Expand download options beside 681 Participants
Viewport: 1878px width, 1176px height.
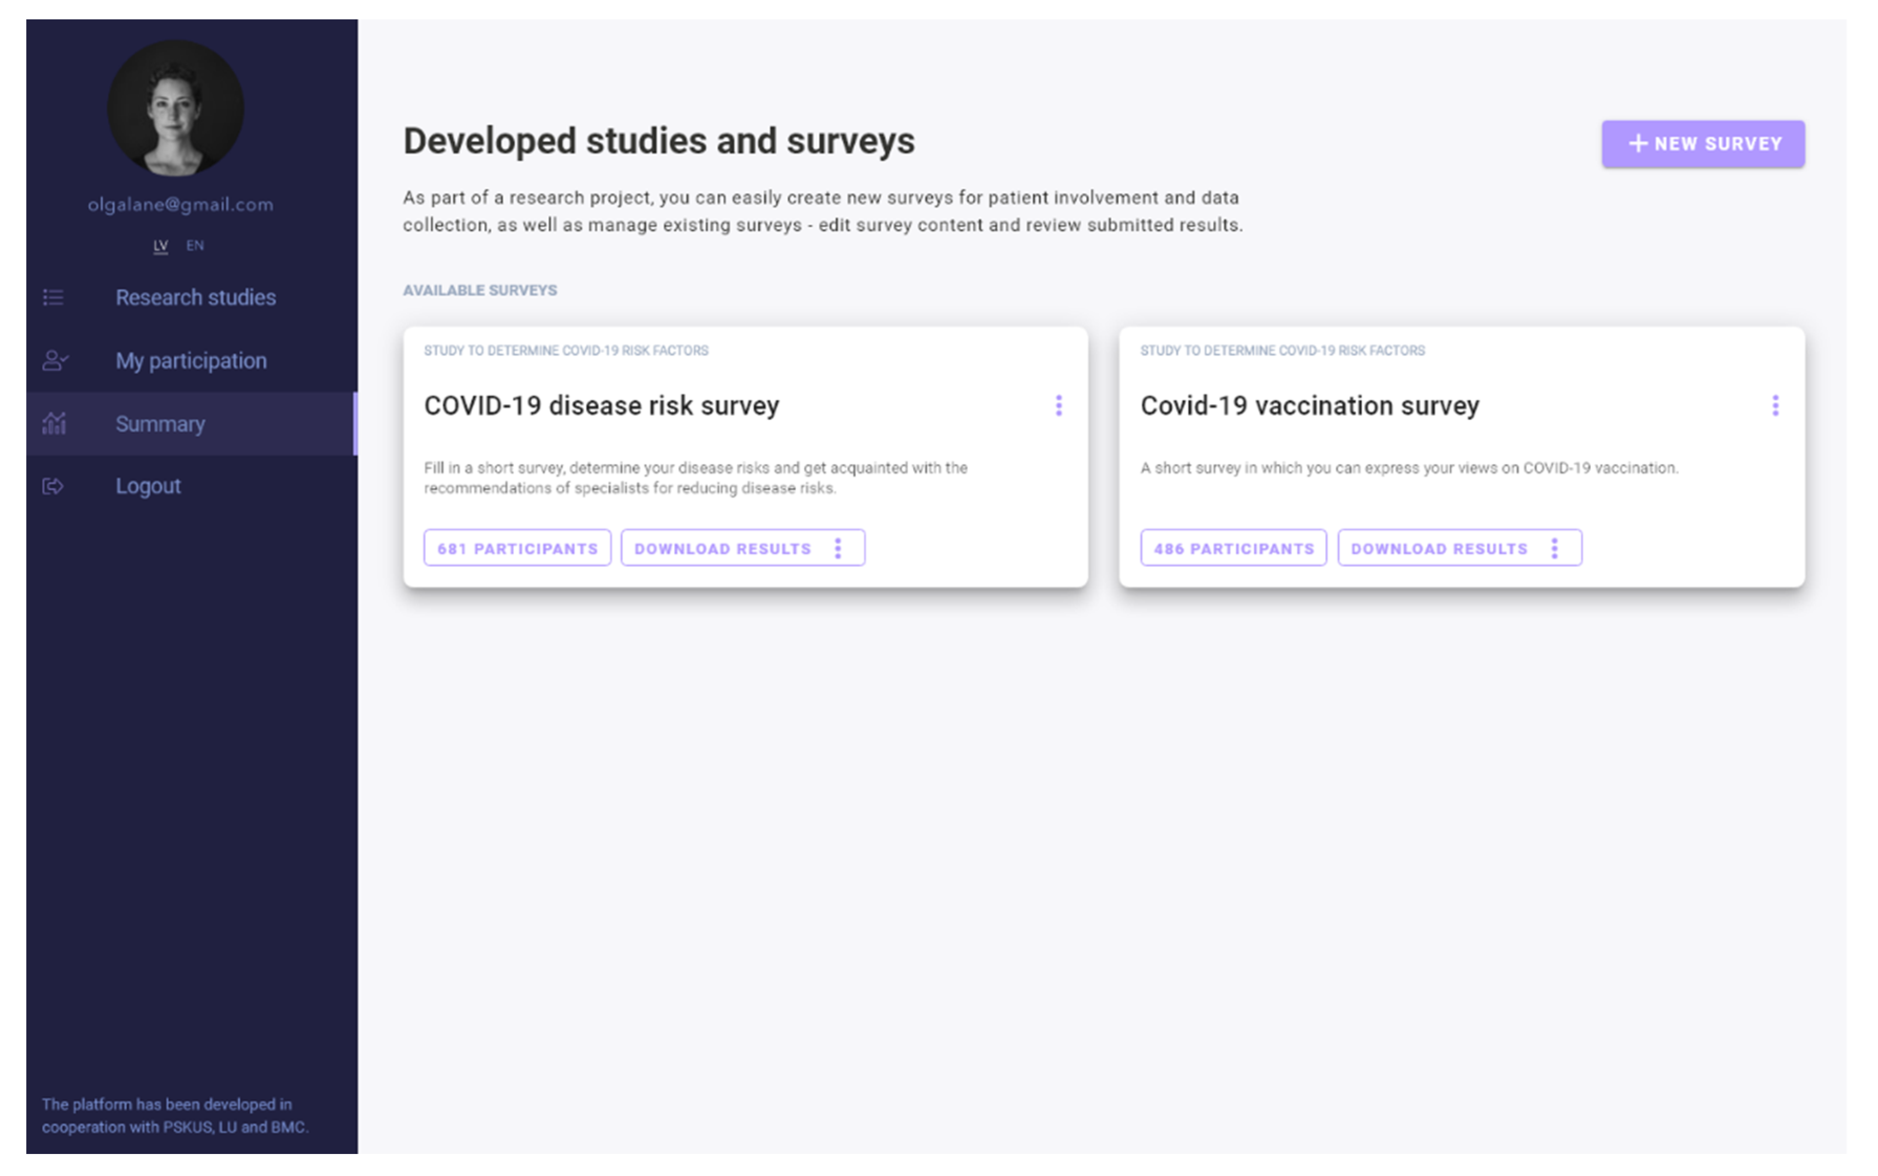pyautogui.click(x=838, y=548)
